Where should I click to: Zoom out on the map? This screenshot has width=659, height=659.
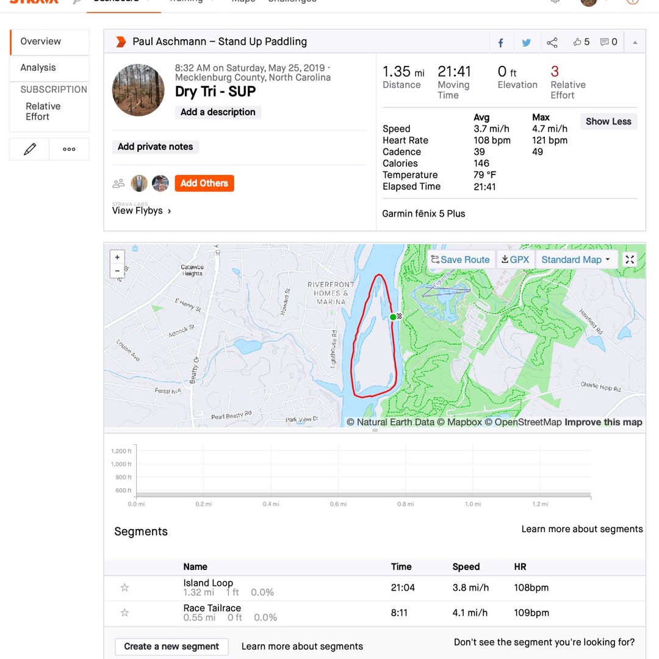pyautogui.click(x=117, y=271)
